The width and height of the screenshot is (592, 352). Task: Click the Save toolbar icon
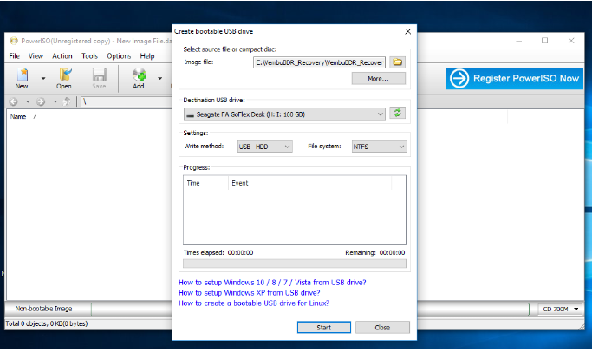pyautogui.click(x=99, y=78)
